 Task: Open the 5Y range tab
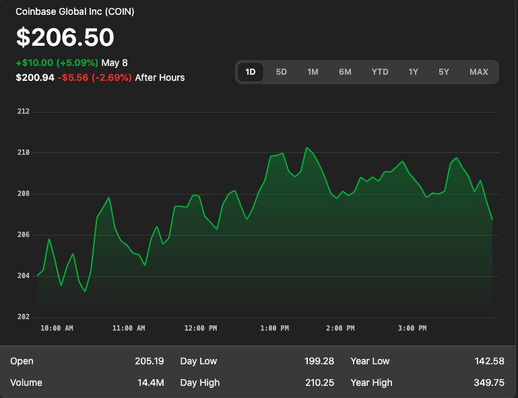(444, 72)
